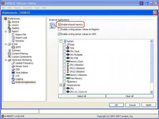The image size is (159, 119).
Task: Click the General preferences icon
Action: (9, 22)
